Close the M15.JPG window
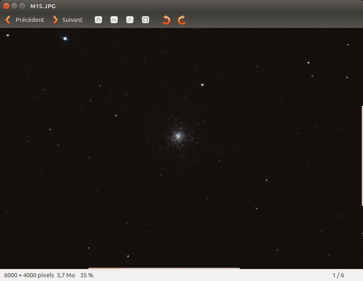This screenshot has height=281, width=363. tap(7, 6)
